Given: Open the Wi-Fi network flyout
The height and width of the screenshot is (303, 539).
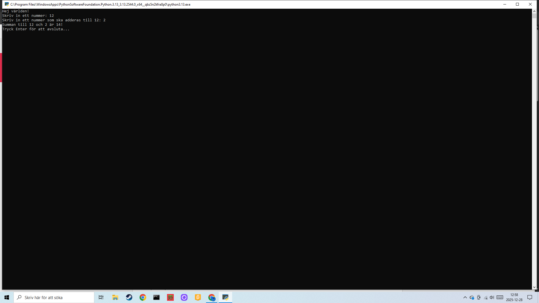Looking at the screenshot, I should [x=486, y=297].
